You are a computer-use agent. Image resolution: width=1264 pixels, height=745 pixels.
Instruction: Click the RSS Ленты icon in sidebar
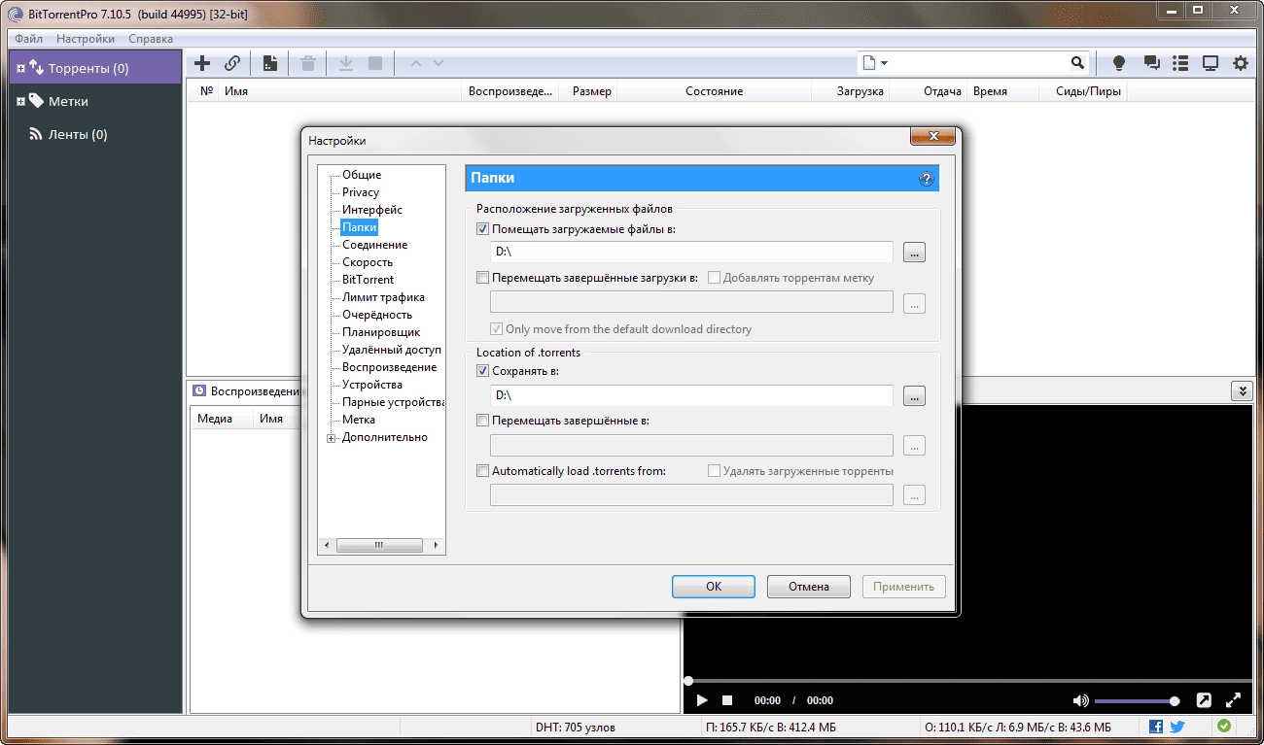click(x=35, y=135)
